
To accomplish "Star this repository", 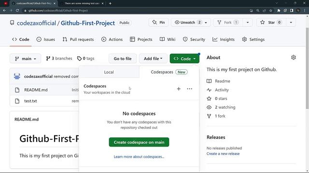I will (271, 23).
